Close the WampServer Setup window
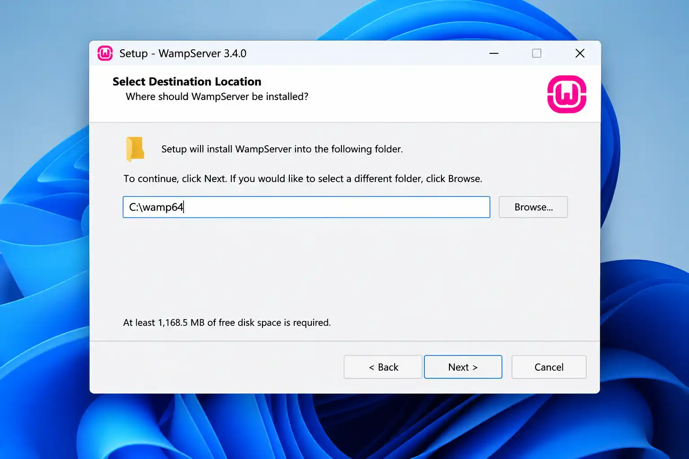The height and width of the screenshot is (459, 689). 580,53
